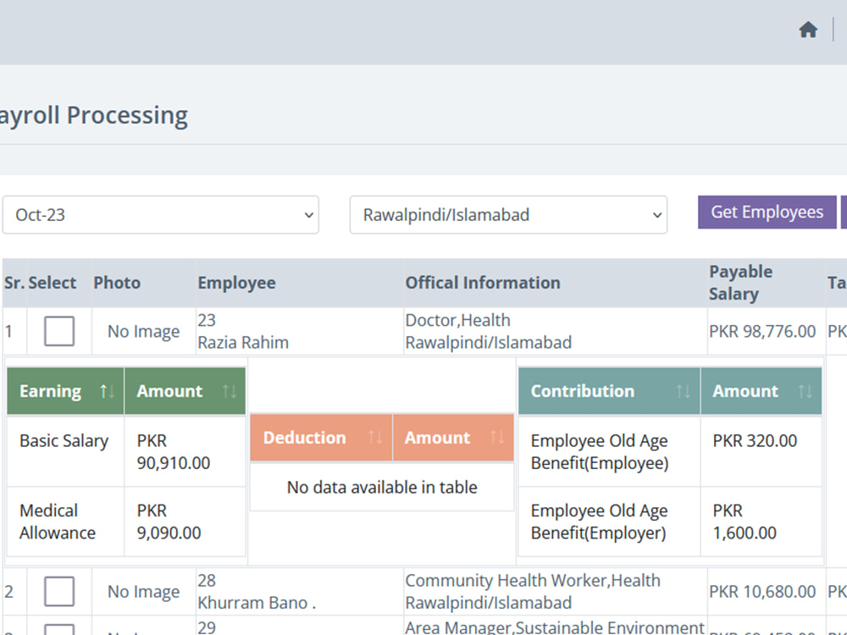Click the Basic Salary earning row
The height and width of the screenshot is (635, 847).
pyautogui.click(x=126, y=452)
